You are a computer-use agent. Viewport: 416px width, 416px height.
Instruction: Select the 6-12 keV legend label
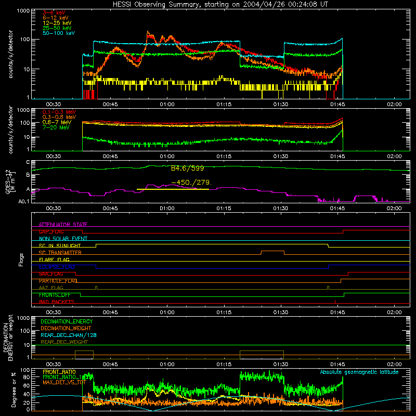[56, 18]
